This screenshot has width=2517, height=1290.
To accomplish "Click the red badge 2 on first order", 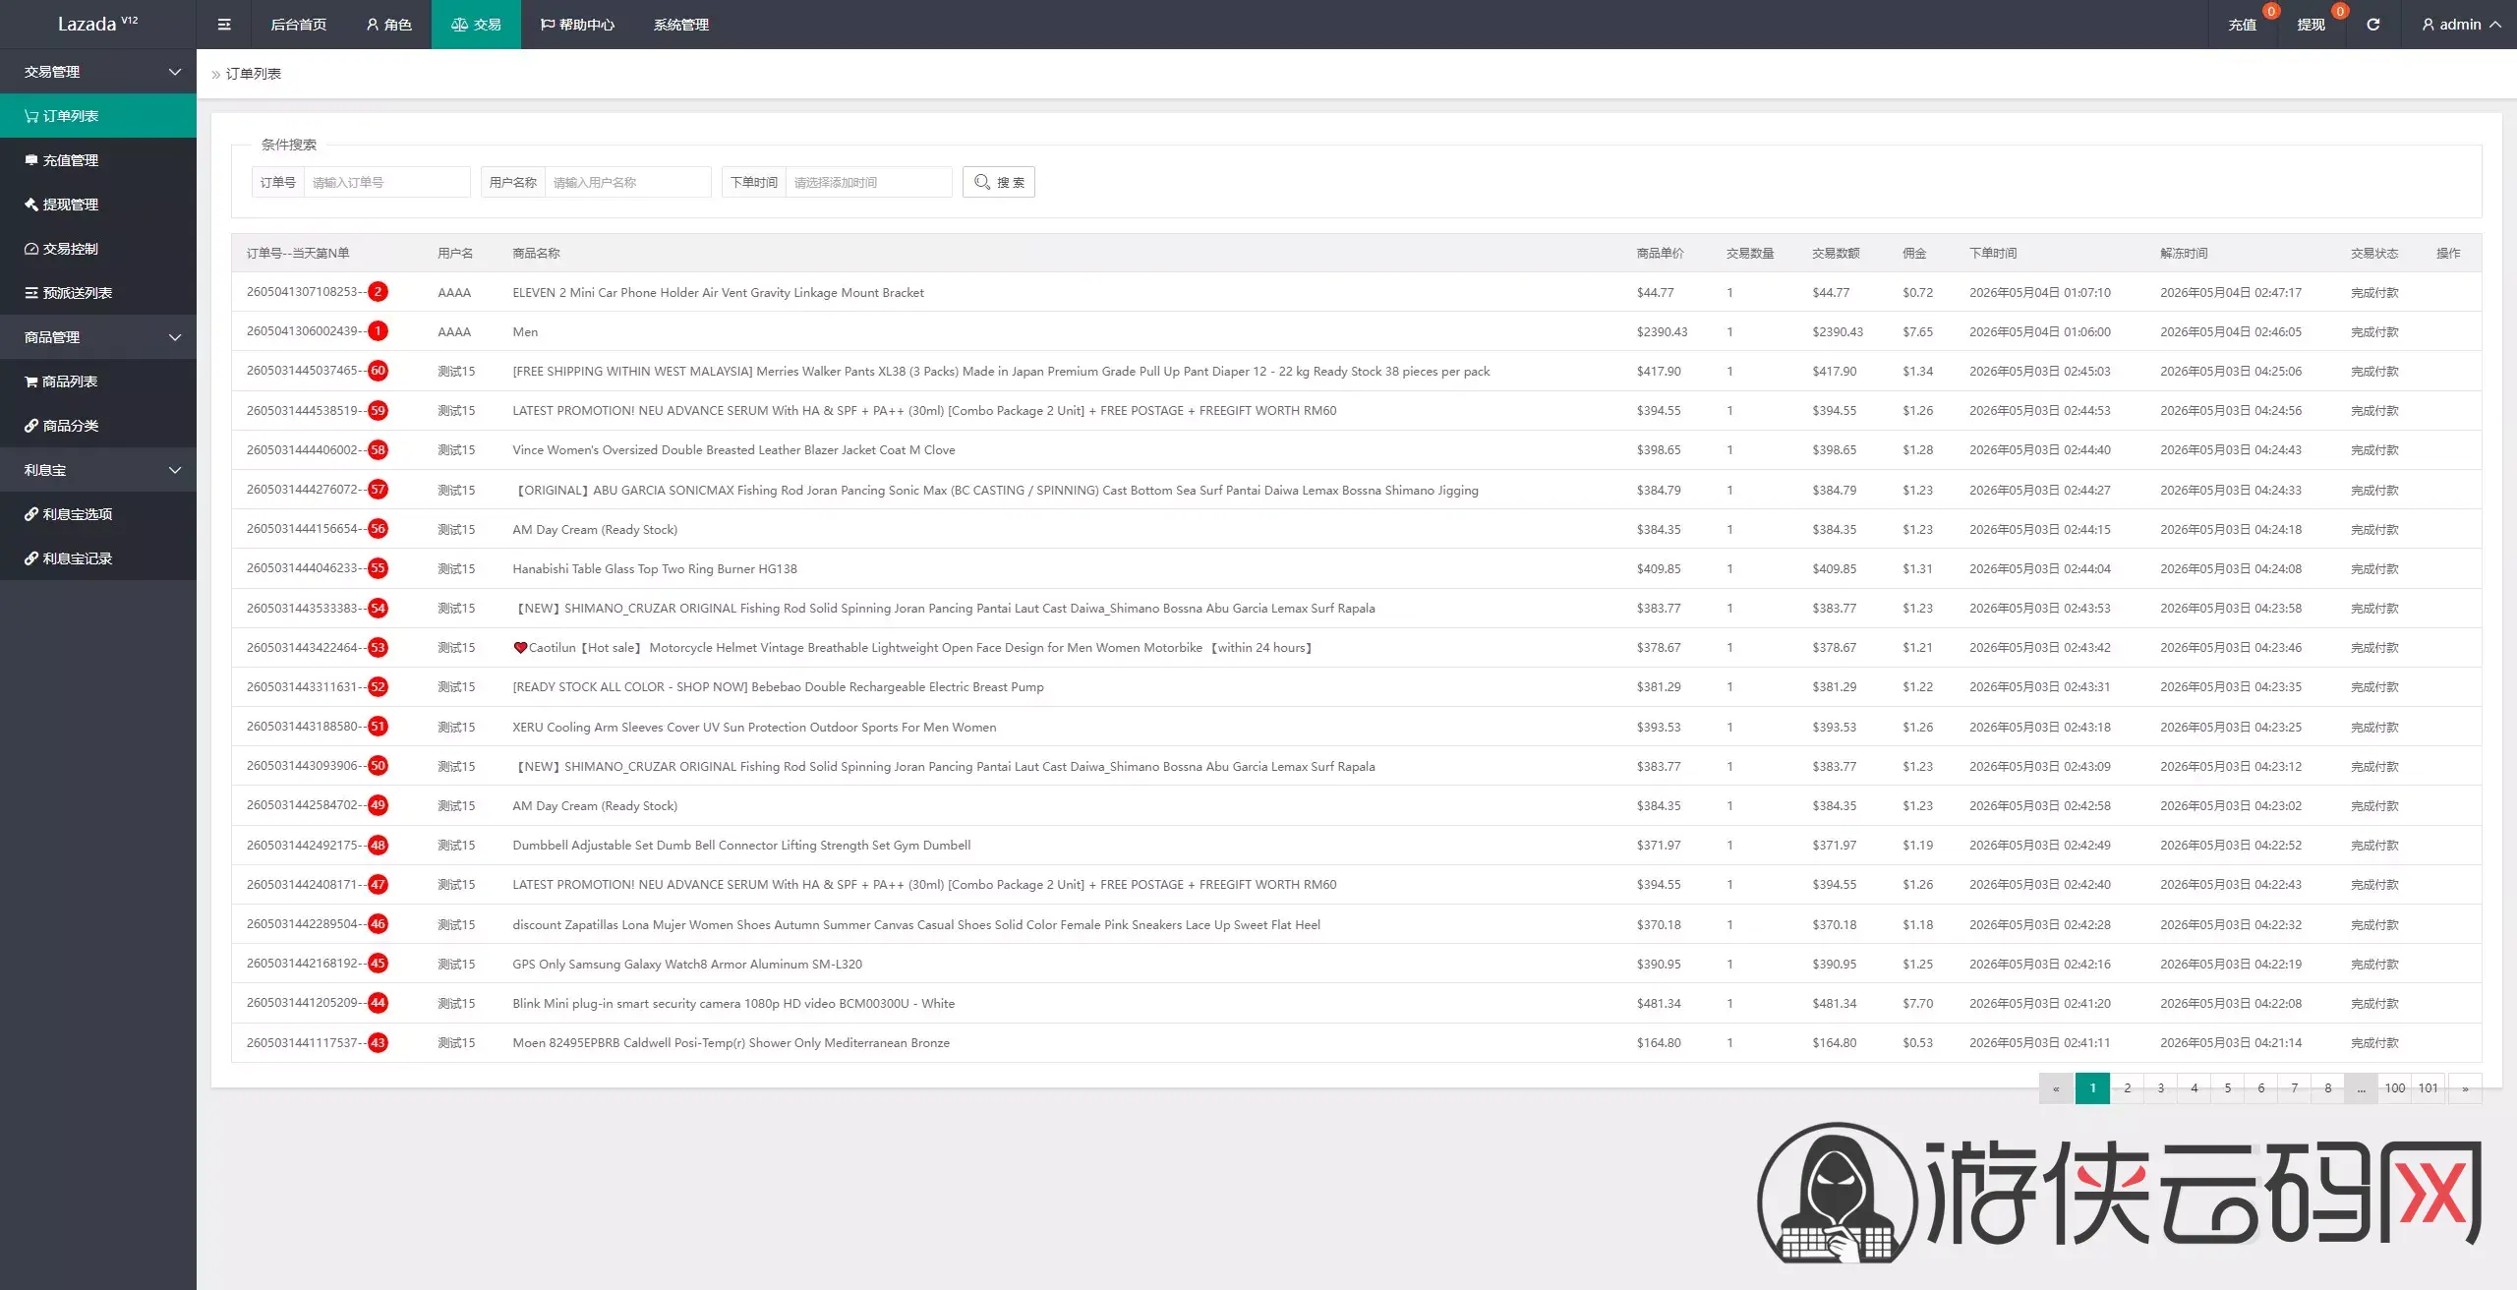I will pos(378,292).
